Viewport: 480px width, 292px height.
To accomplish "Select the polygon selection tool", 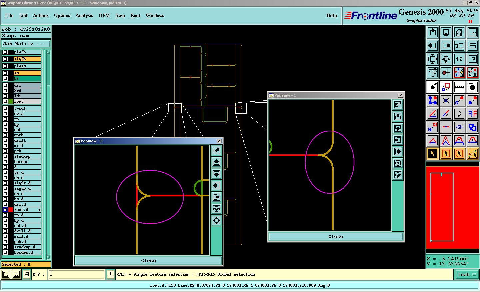I will [459, 154].
